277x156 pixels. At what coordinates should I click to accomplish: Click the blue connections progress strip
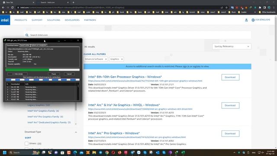click(42, 80)
